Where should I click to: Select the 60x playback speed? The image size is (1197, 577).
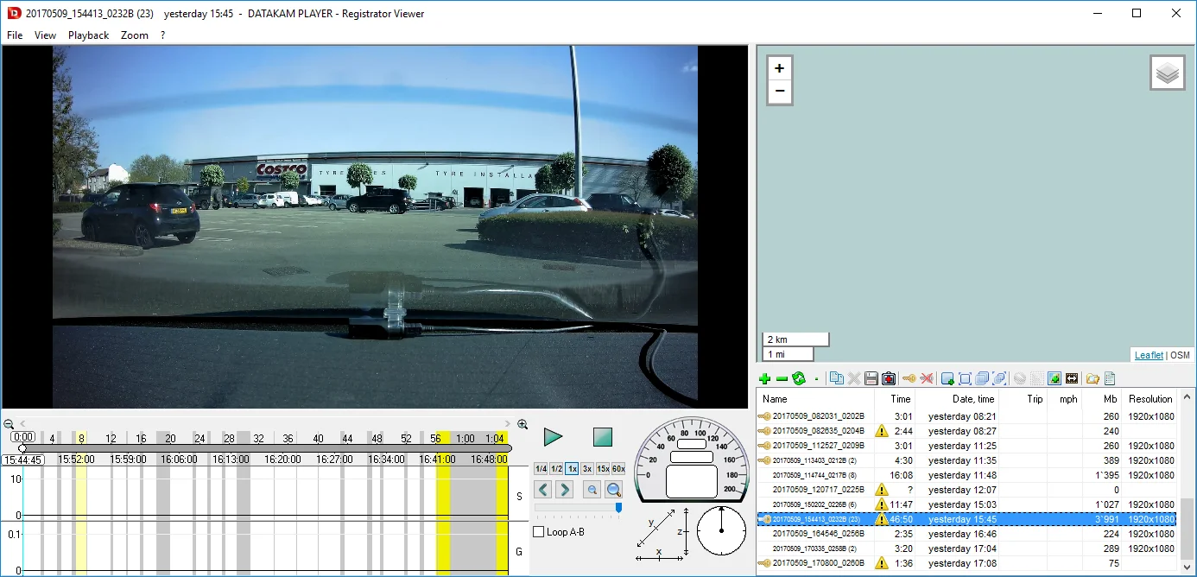pyautogui.click(x=618, y=468)
